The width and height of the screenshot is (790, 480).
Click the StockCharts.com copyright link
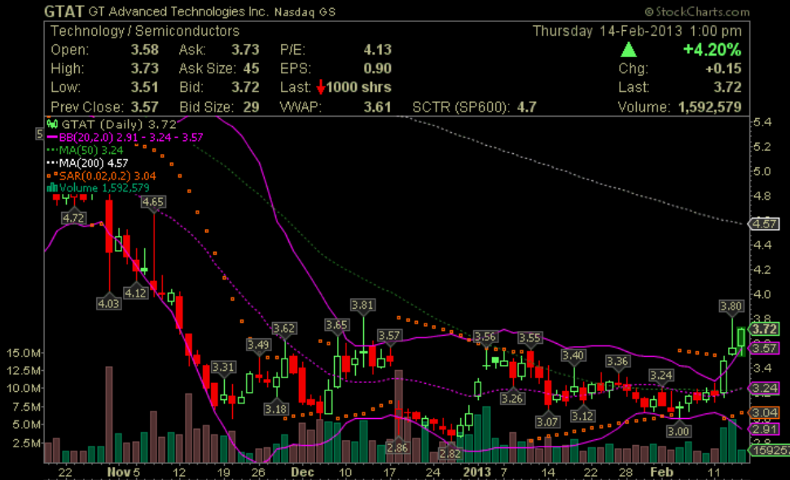coord(696,11)
